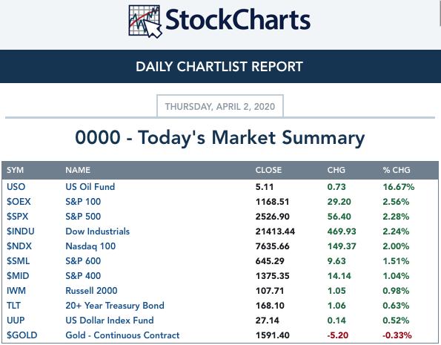
Task: Open the S&P 500 name link
Action: pos(83,217)
